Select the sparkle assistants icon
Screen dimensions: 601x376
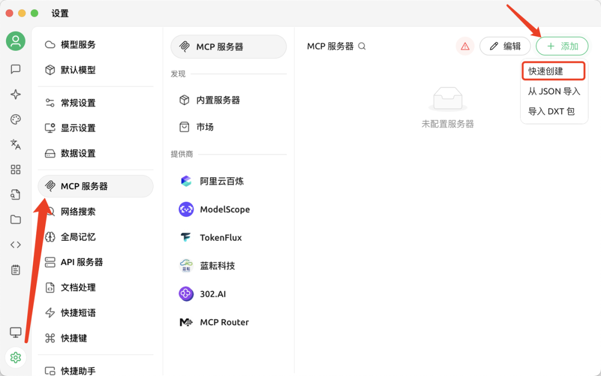tap(15, 92)
